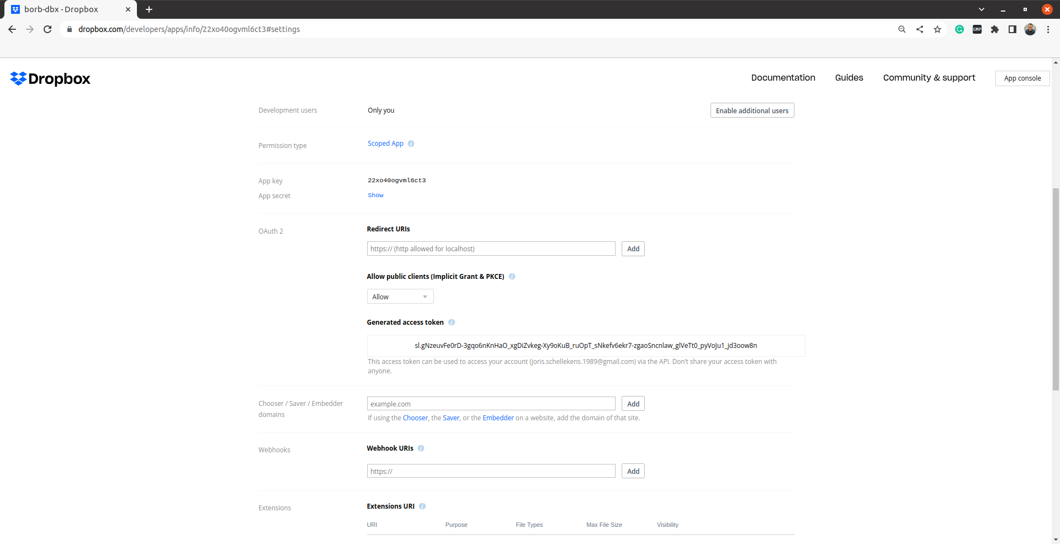The height and width of the screenshot is (544, 1060).
Task: Focus the Redirect URIs input field
Action: 491,249
